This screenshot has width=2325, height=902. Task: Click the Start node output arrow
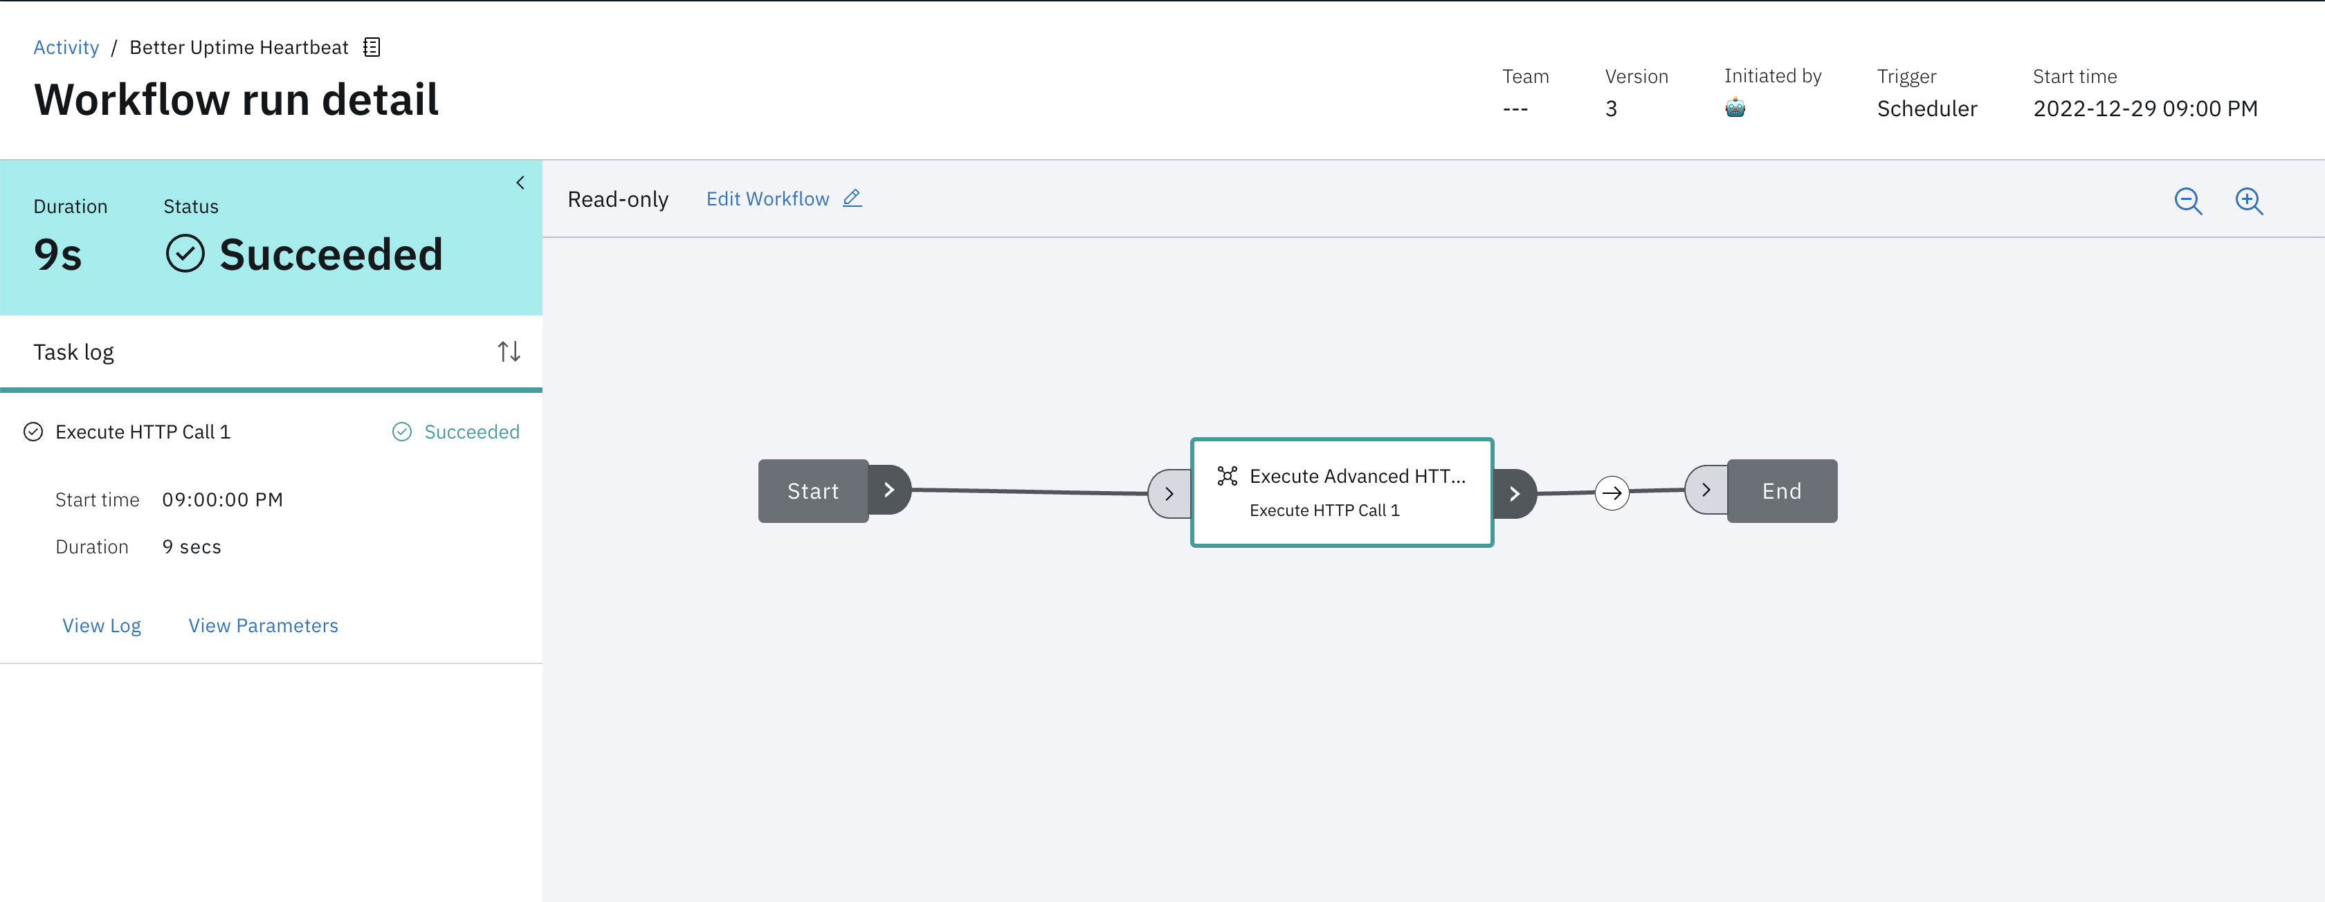click(x=889, y=490)
